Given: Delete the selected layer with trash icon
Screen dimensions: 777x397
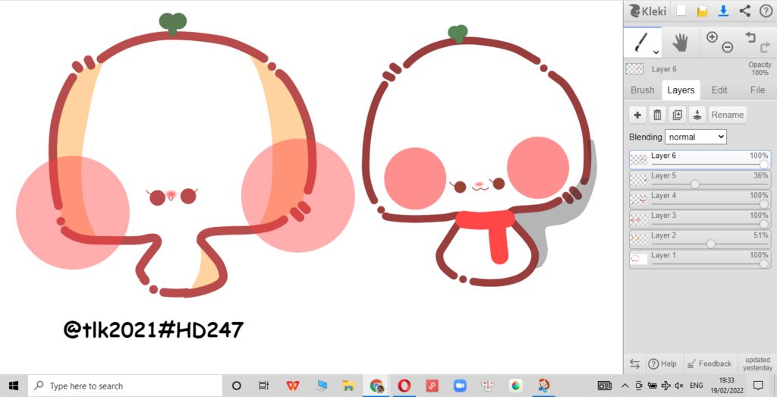Looking at the screenshot, I should (657, 115).
